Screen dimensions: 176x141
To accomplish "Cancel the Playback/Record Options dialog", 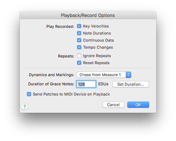I will (x=113, y=105).
